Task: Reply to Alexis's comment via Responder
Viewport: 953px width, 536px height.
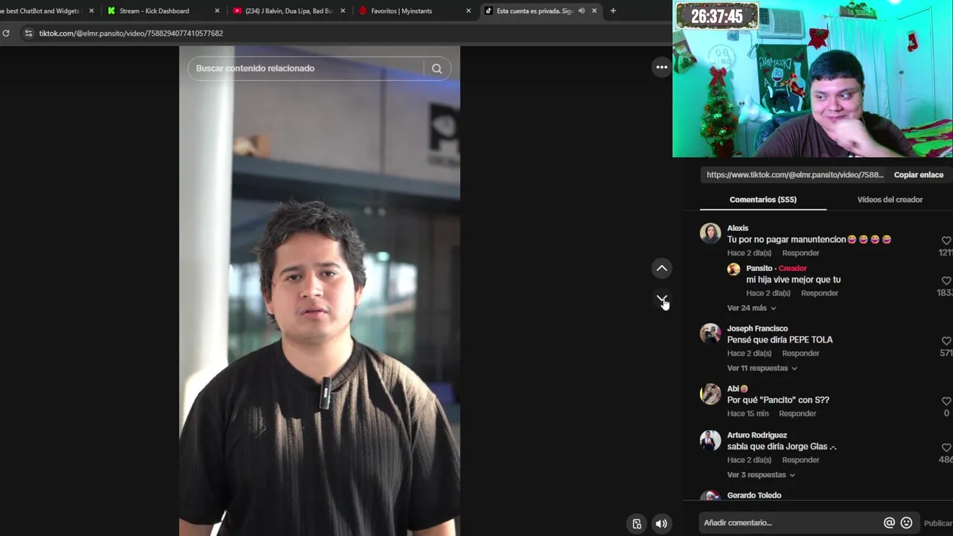Action: 800,253
